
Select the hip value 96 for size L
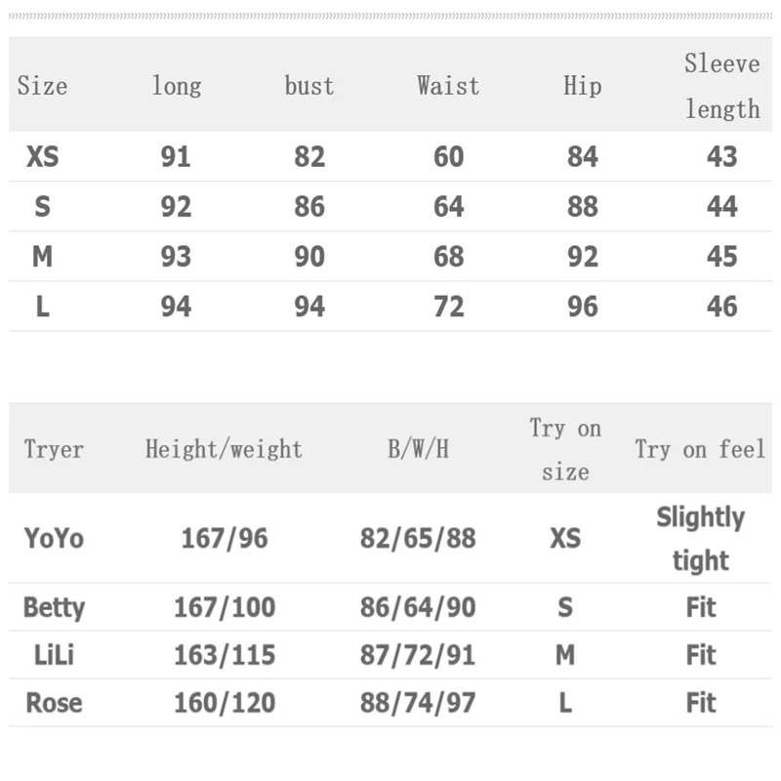(x=583, y=307)
